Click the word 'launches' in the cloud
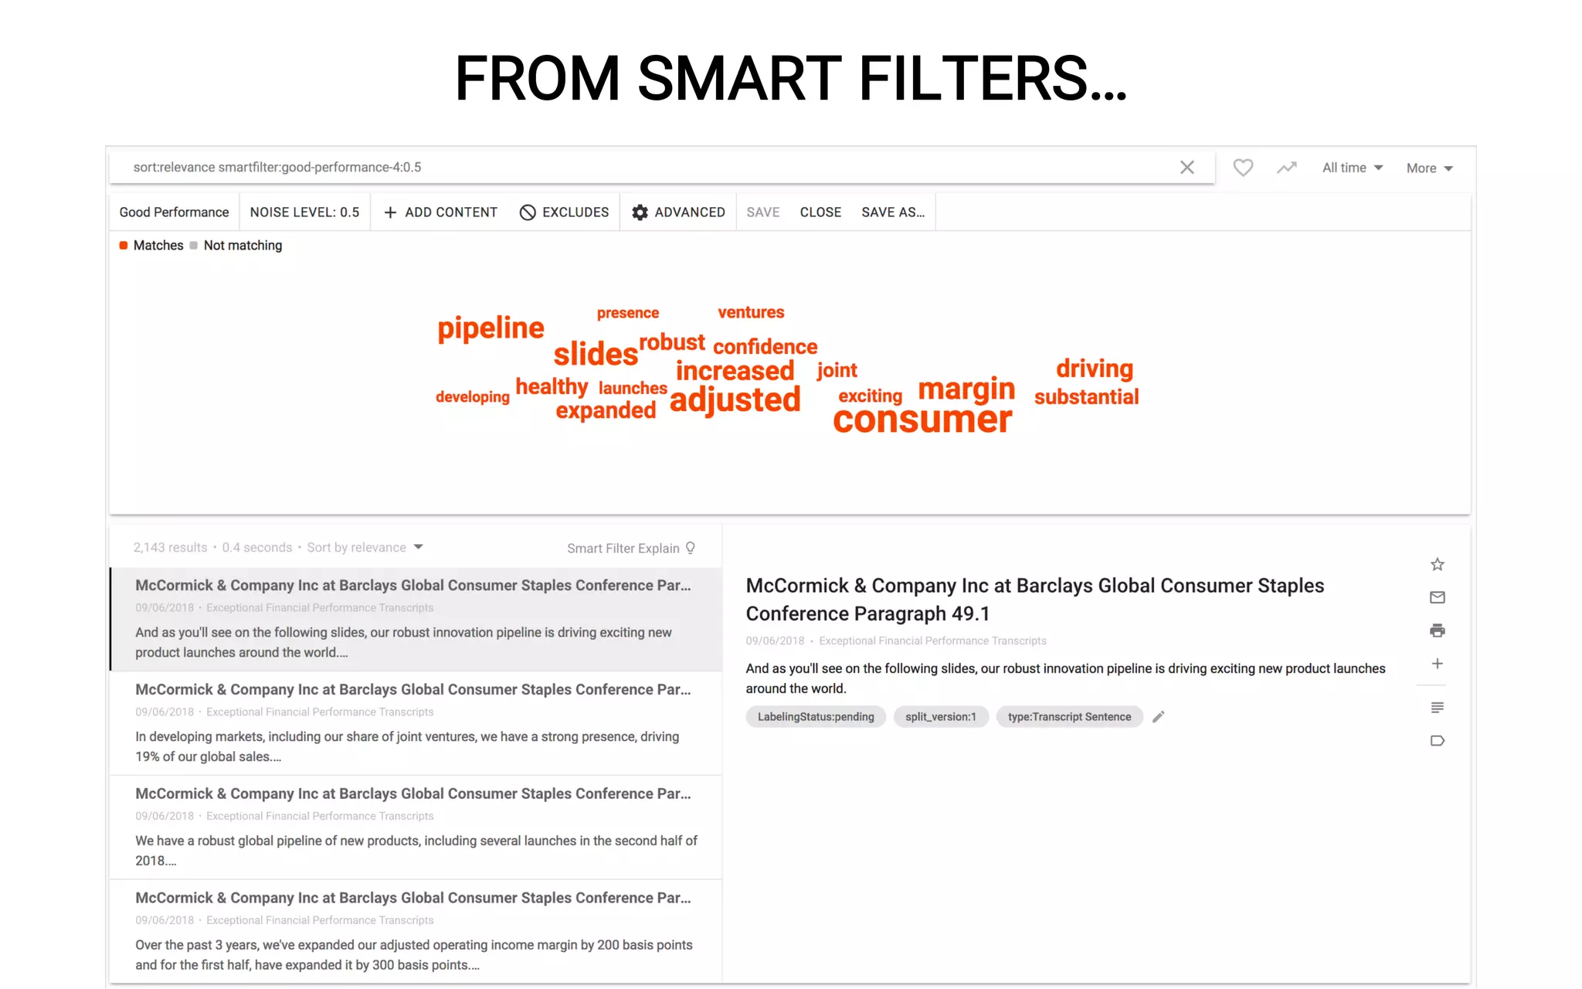 (633, 388)
